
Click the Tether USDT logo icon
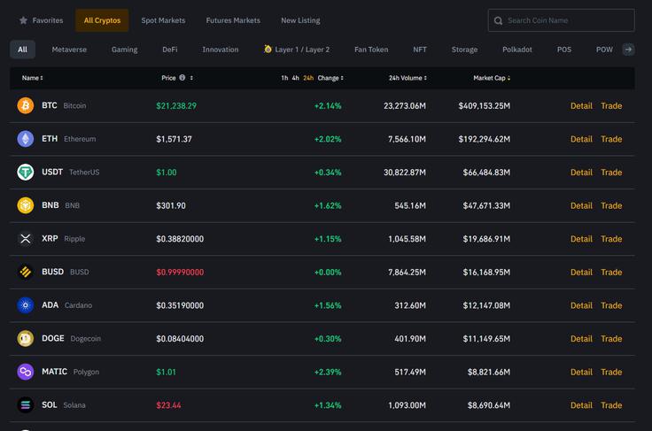pyautogui.click(x=26, y=172)
